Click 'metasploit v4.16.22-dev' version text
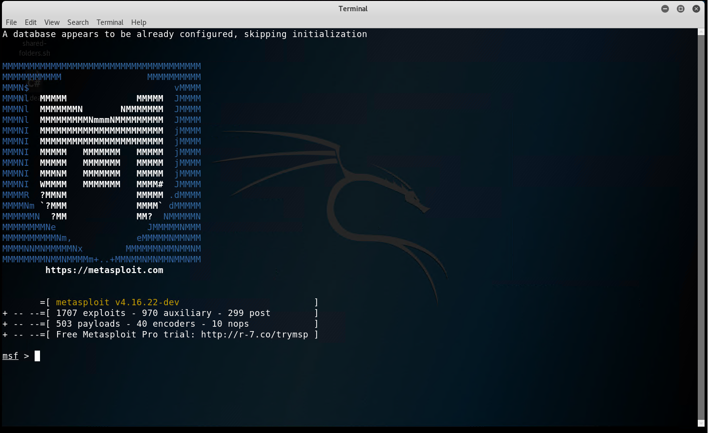Image resolution: width=708 pixels, height=433 pixels. tap(118, 302)
